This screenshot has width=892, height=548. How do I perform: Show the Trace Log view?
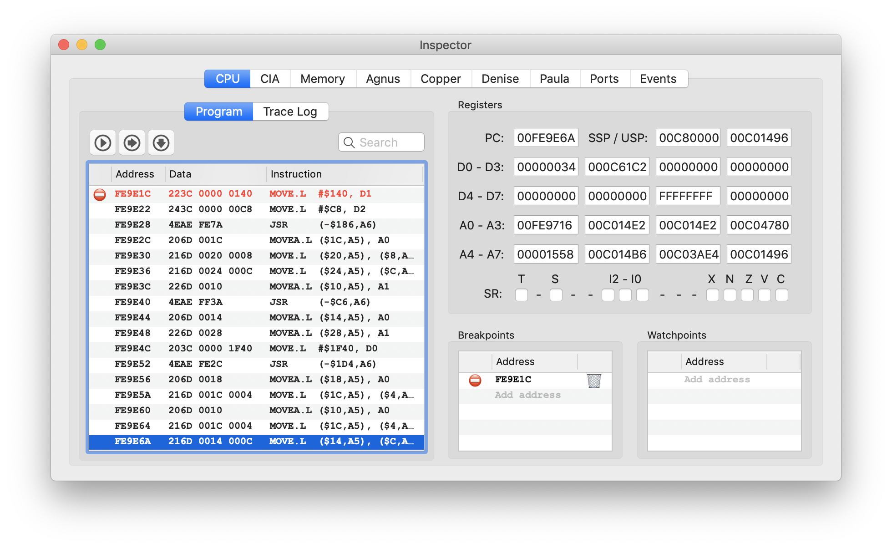point(290,112)
